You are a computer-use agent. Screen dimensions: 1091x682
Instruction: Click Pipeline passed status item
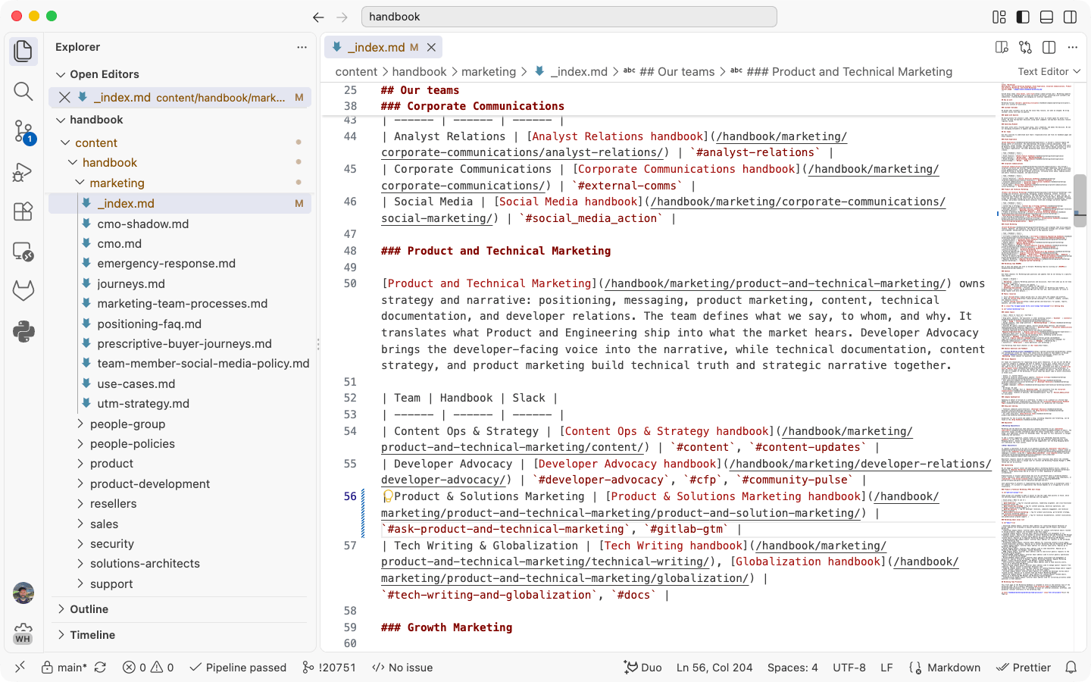click(238, 668)
